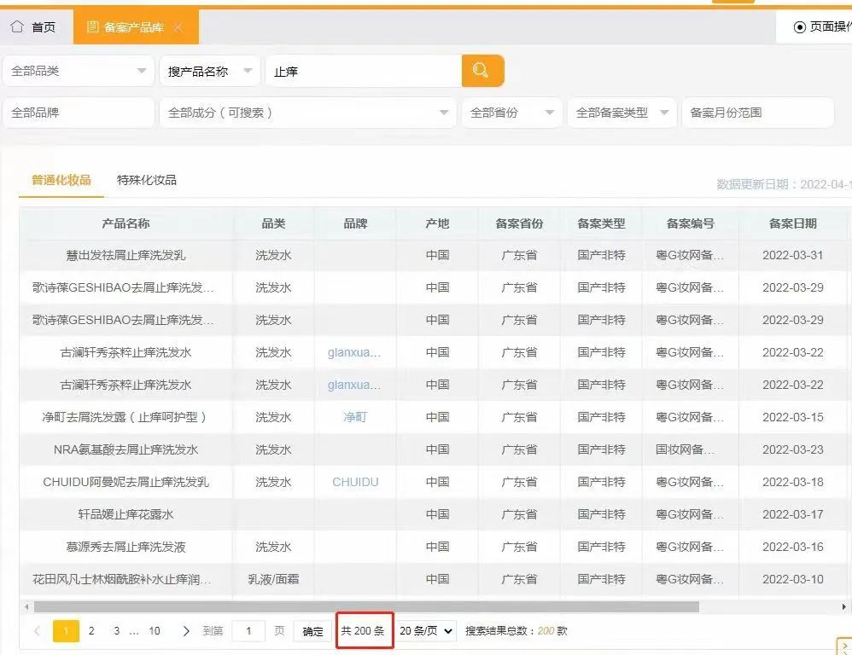Click the 净町 brand link
852x655 pixels.
[355, 417]
